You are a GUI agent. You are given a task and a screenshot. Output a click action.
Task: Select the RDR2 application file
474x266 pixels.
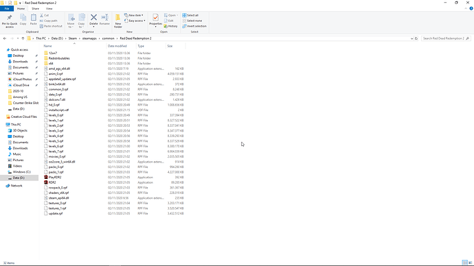click(52, 182)
